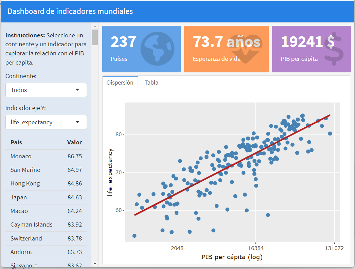Click the 70 y-axis tick label
355x269 pixels.
tap(119, 173)
